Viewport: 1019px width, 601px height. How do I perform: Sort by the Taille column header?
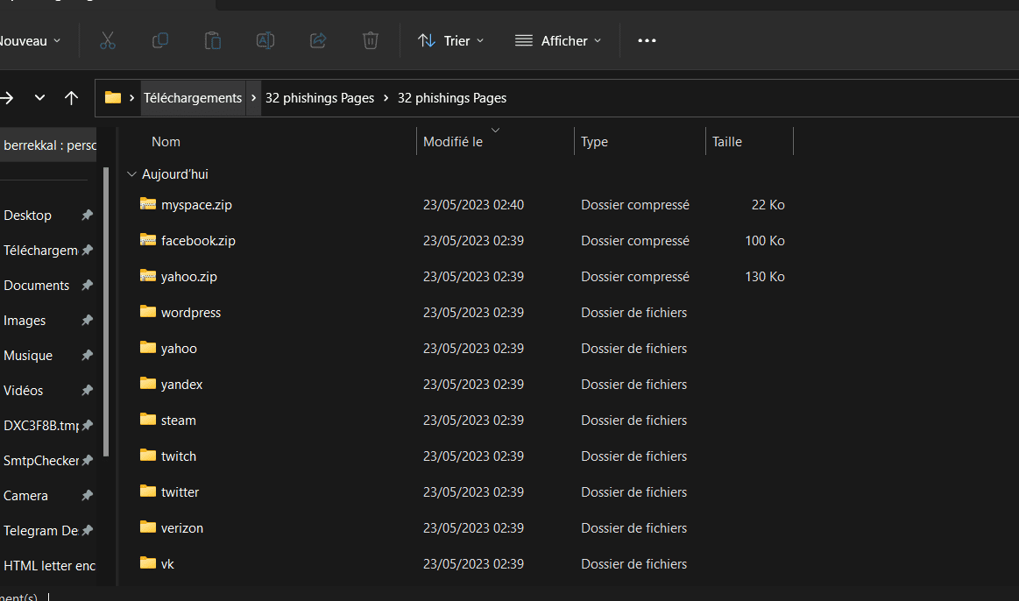pos(727,142)
